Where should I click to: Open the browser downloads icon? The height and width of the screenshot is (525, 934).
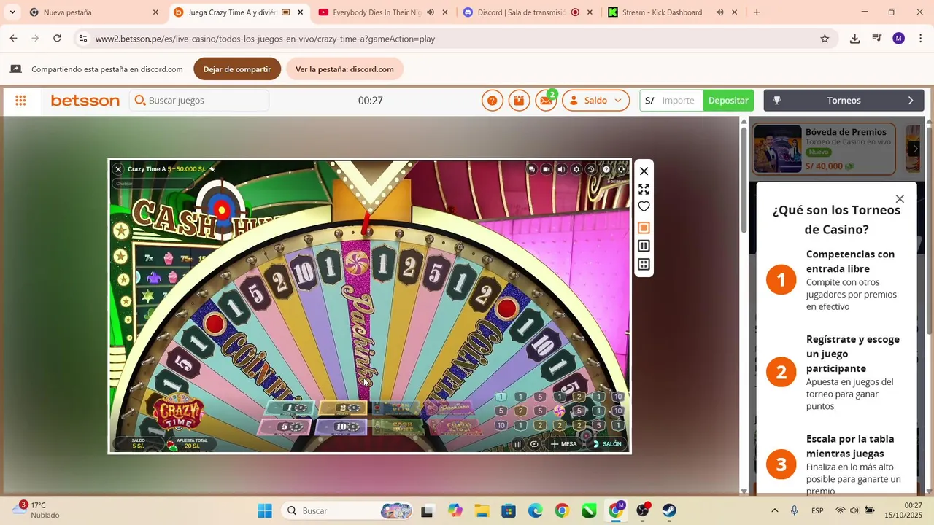(854, 39)
